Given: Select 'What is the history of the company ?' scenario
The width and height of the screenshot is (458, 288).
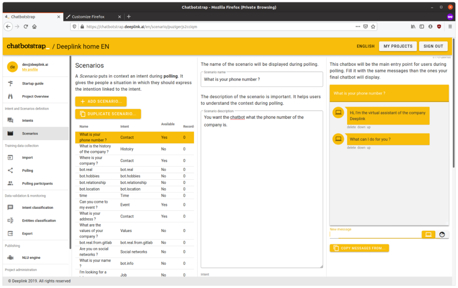Looking at the screenshot, I should pos(135,149).
